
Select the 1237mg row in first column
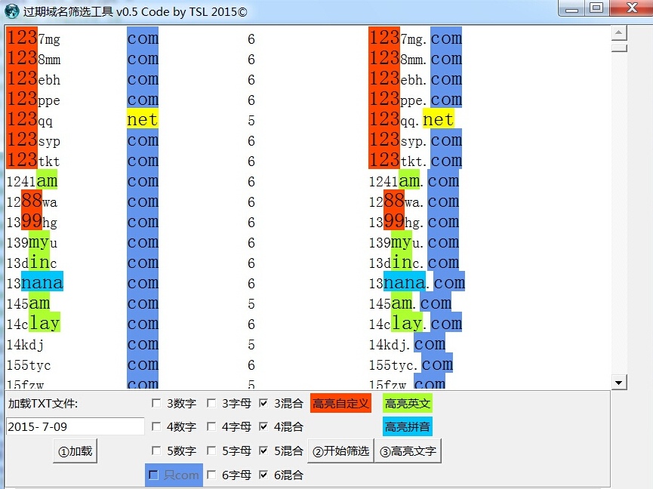point(33,38)
